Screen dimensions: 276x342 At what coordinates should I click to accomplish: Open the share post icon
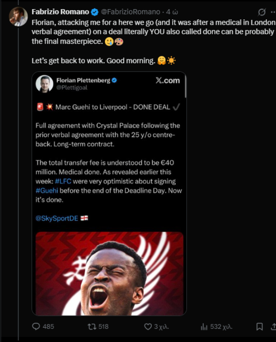tap(273, 326)
